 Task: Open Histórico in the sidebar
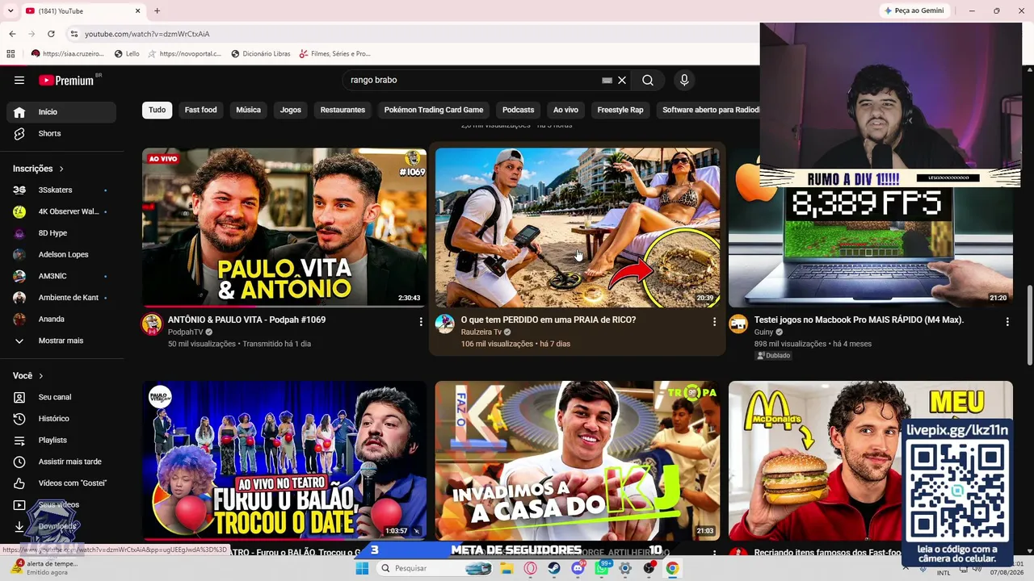[61, 419]
